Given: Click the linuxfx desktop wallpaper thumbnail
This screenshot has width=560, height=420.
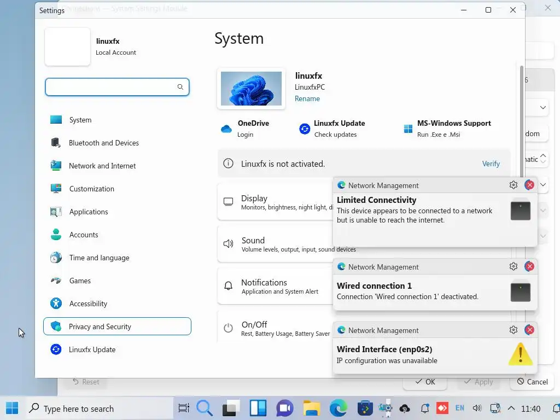Looking at the screenshot, I should pyautogui.click(x=251, y=89).
